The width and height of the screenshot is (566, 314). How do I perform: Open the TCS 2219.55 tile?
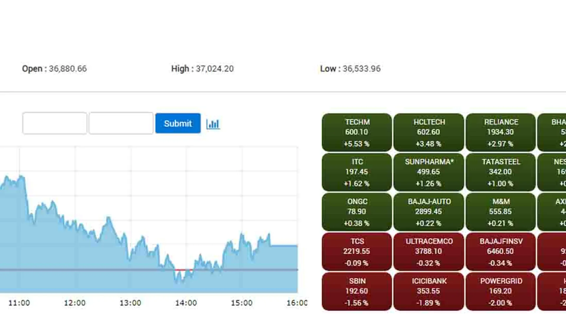357,252
